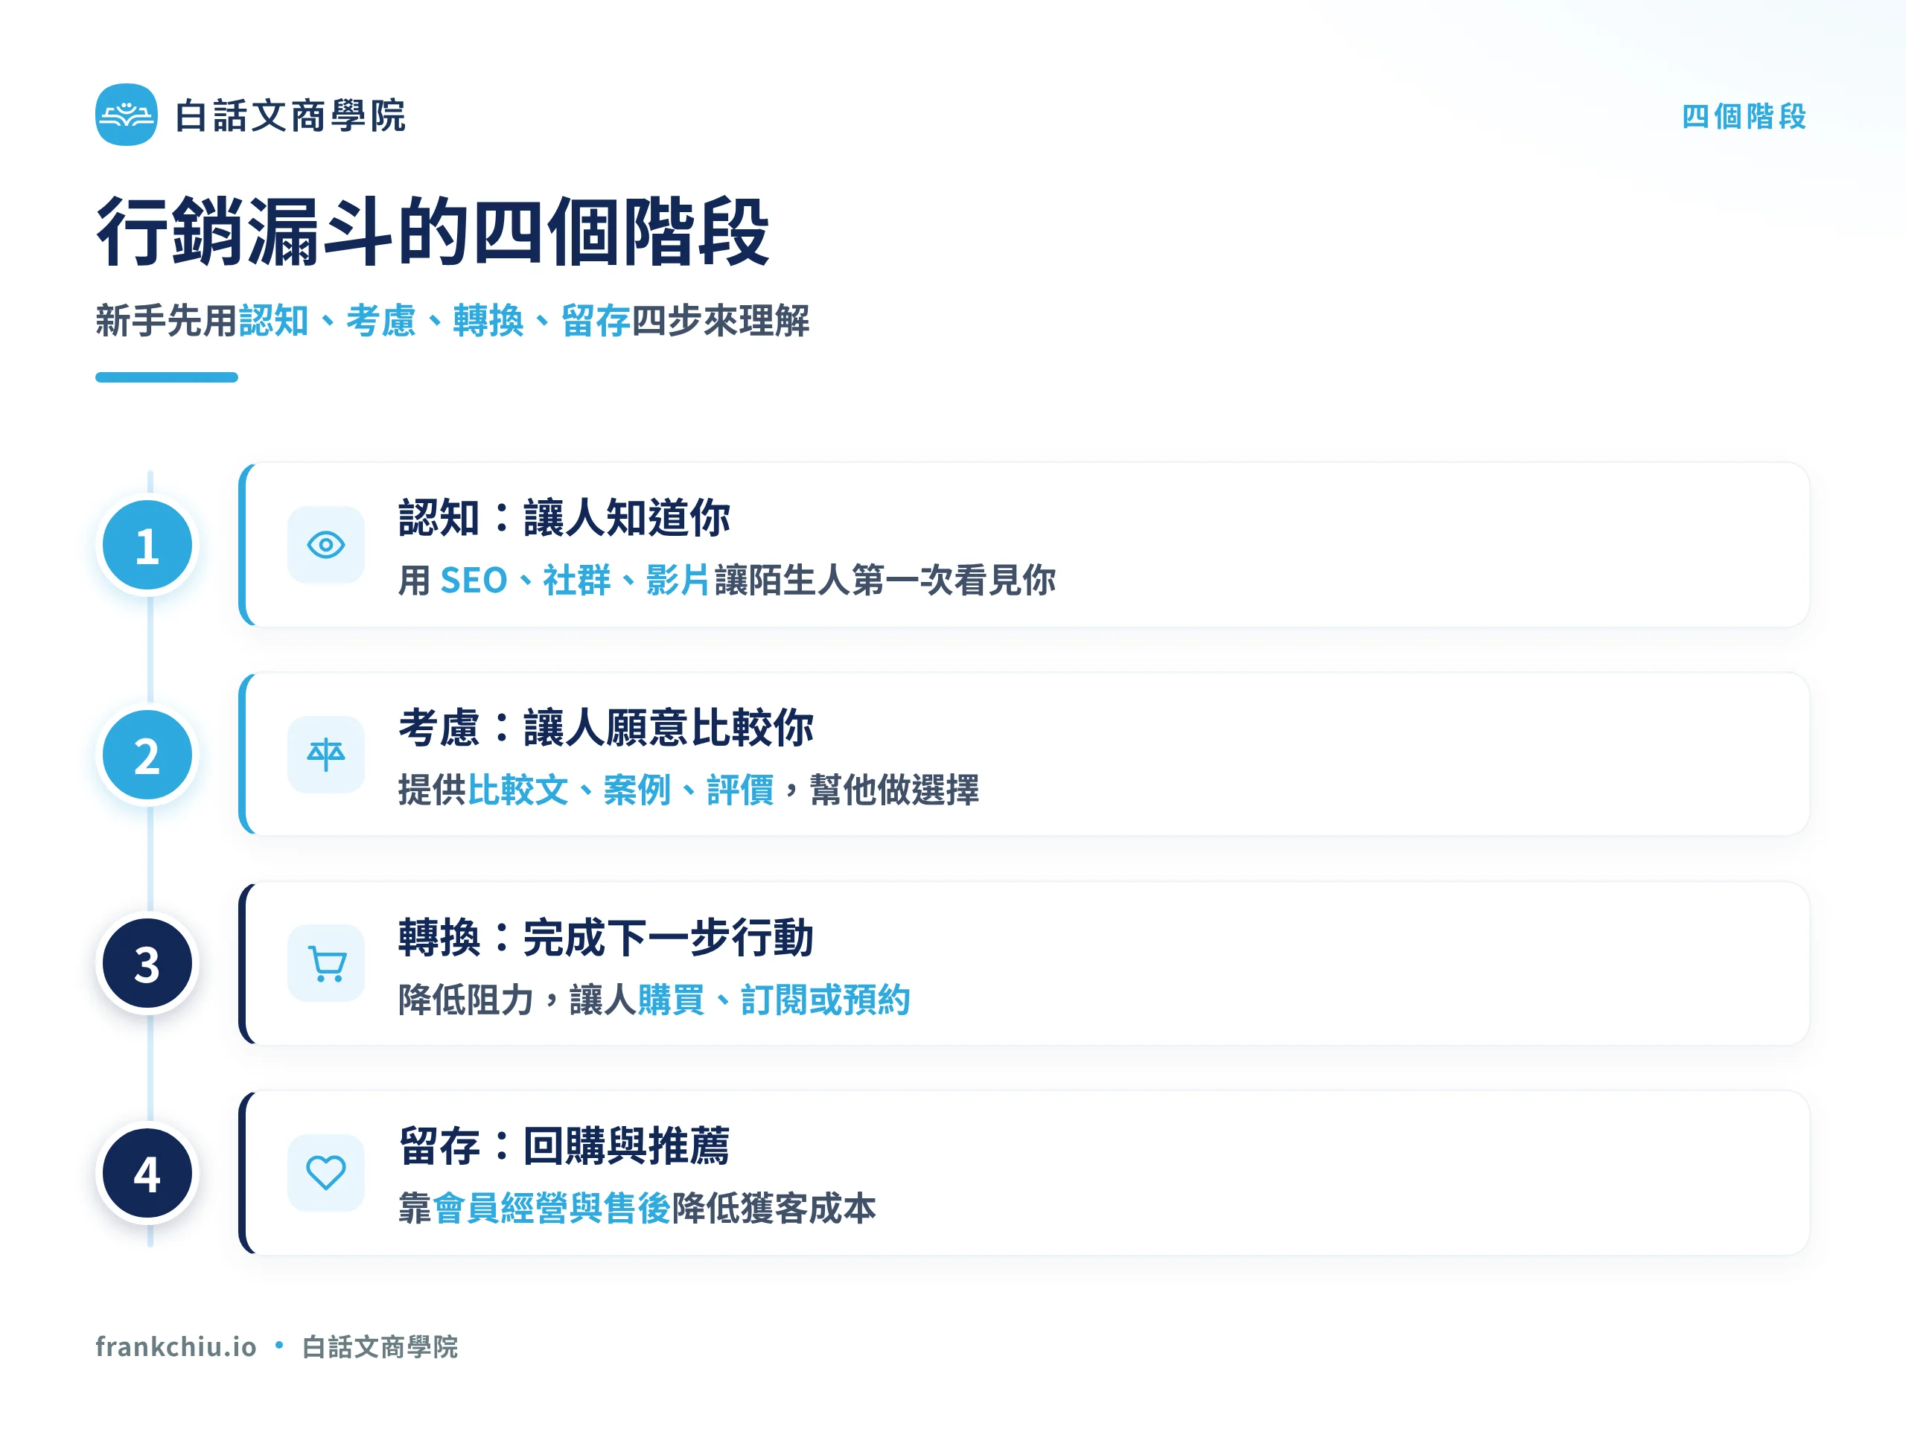Select step number 3 circle
The width and height of the screenshot is (1906, 1429).
click(x=147, y=964)
